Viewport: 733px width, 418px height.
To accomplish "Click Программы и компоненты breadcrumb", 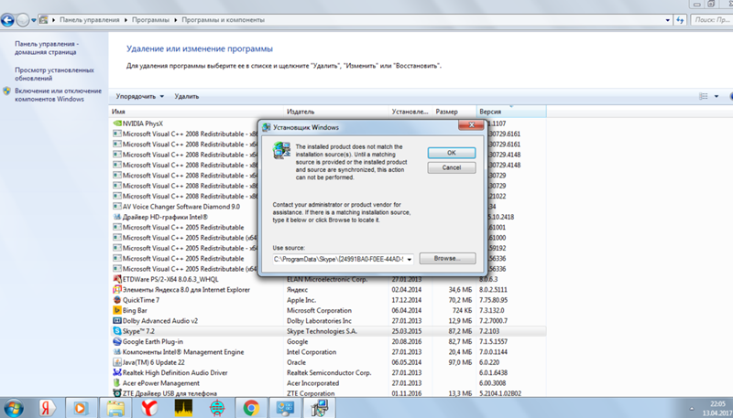I will (223, 20).
